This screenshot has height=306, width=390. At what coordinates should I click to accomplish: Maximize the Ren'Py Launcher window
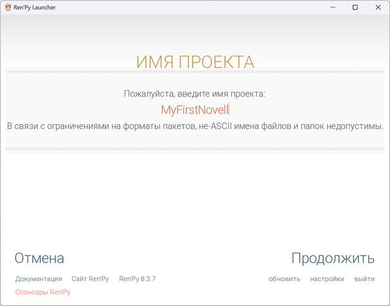pos(355,7)
